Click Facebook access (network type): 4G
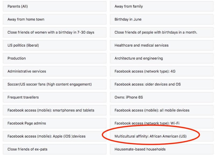The width and height of the screenshot is (215, 155). pos(161,71)
